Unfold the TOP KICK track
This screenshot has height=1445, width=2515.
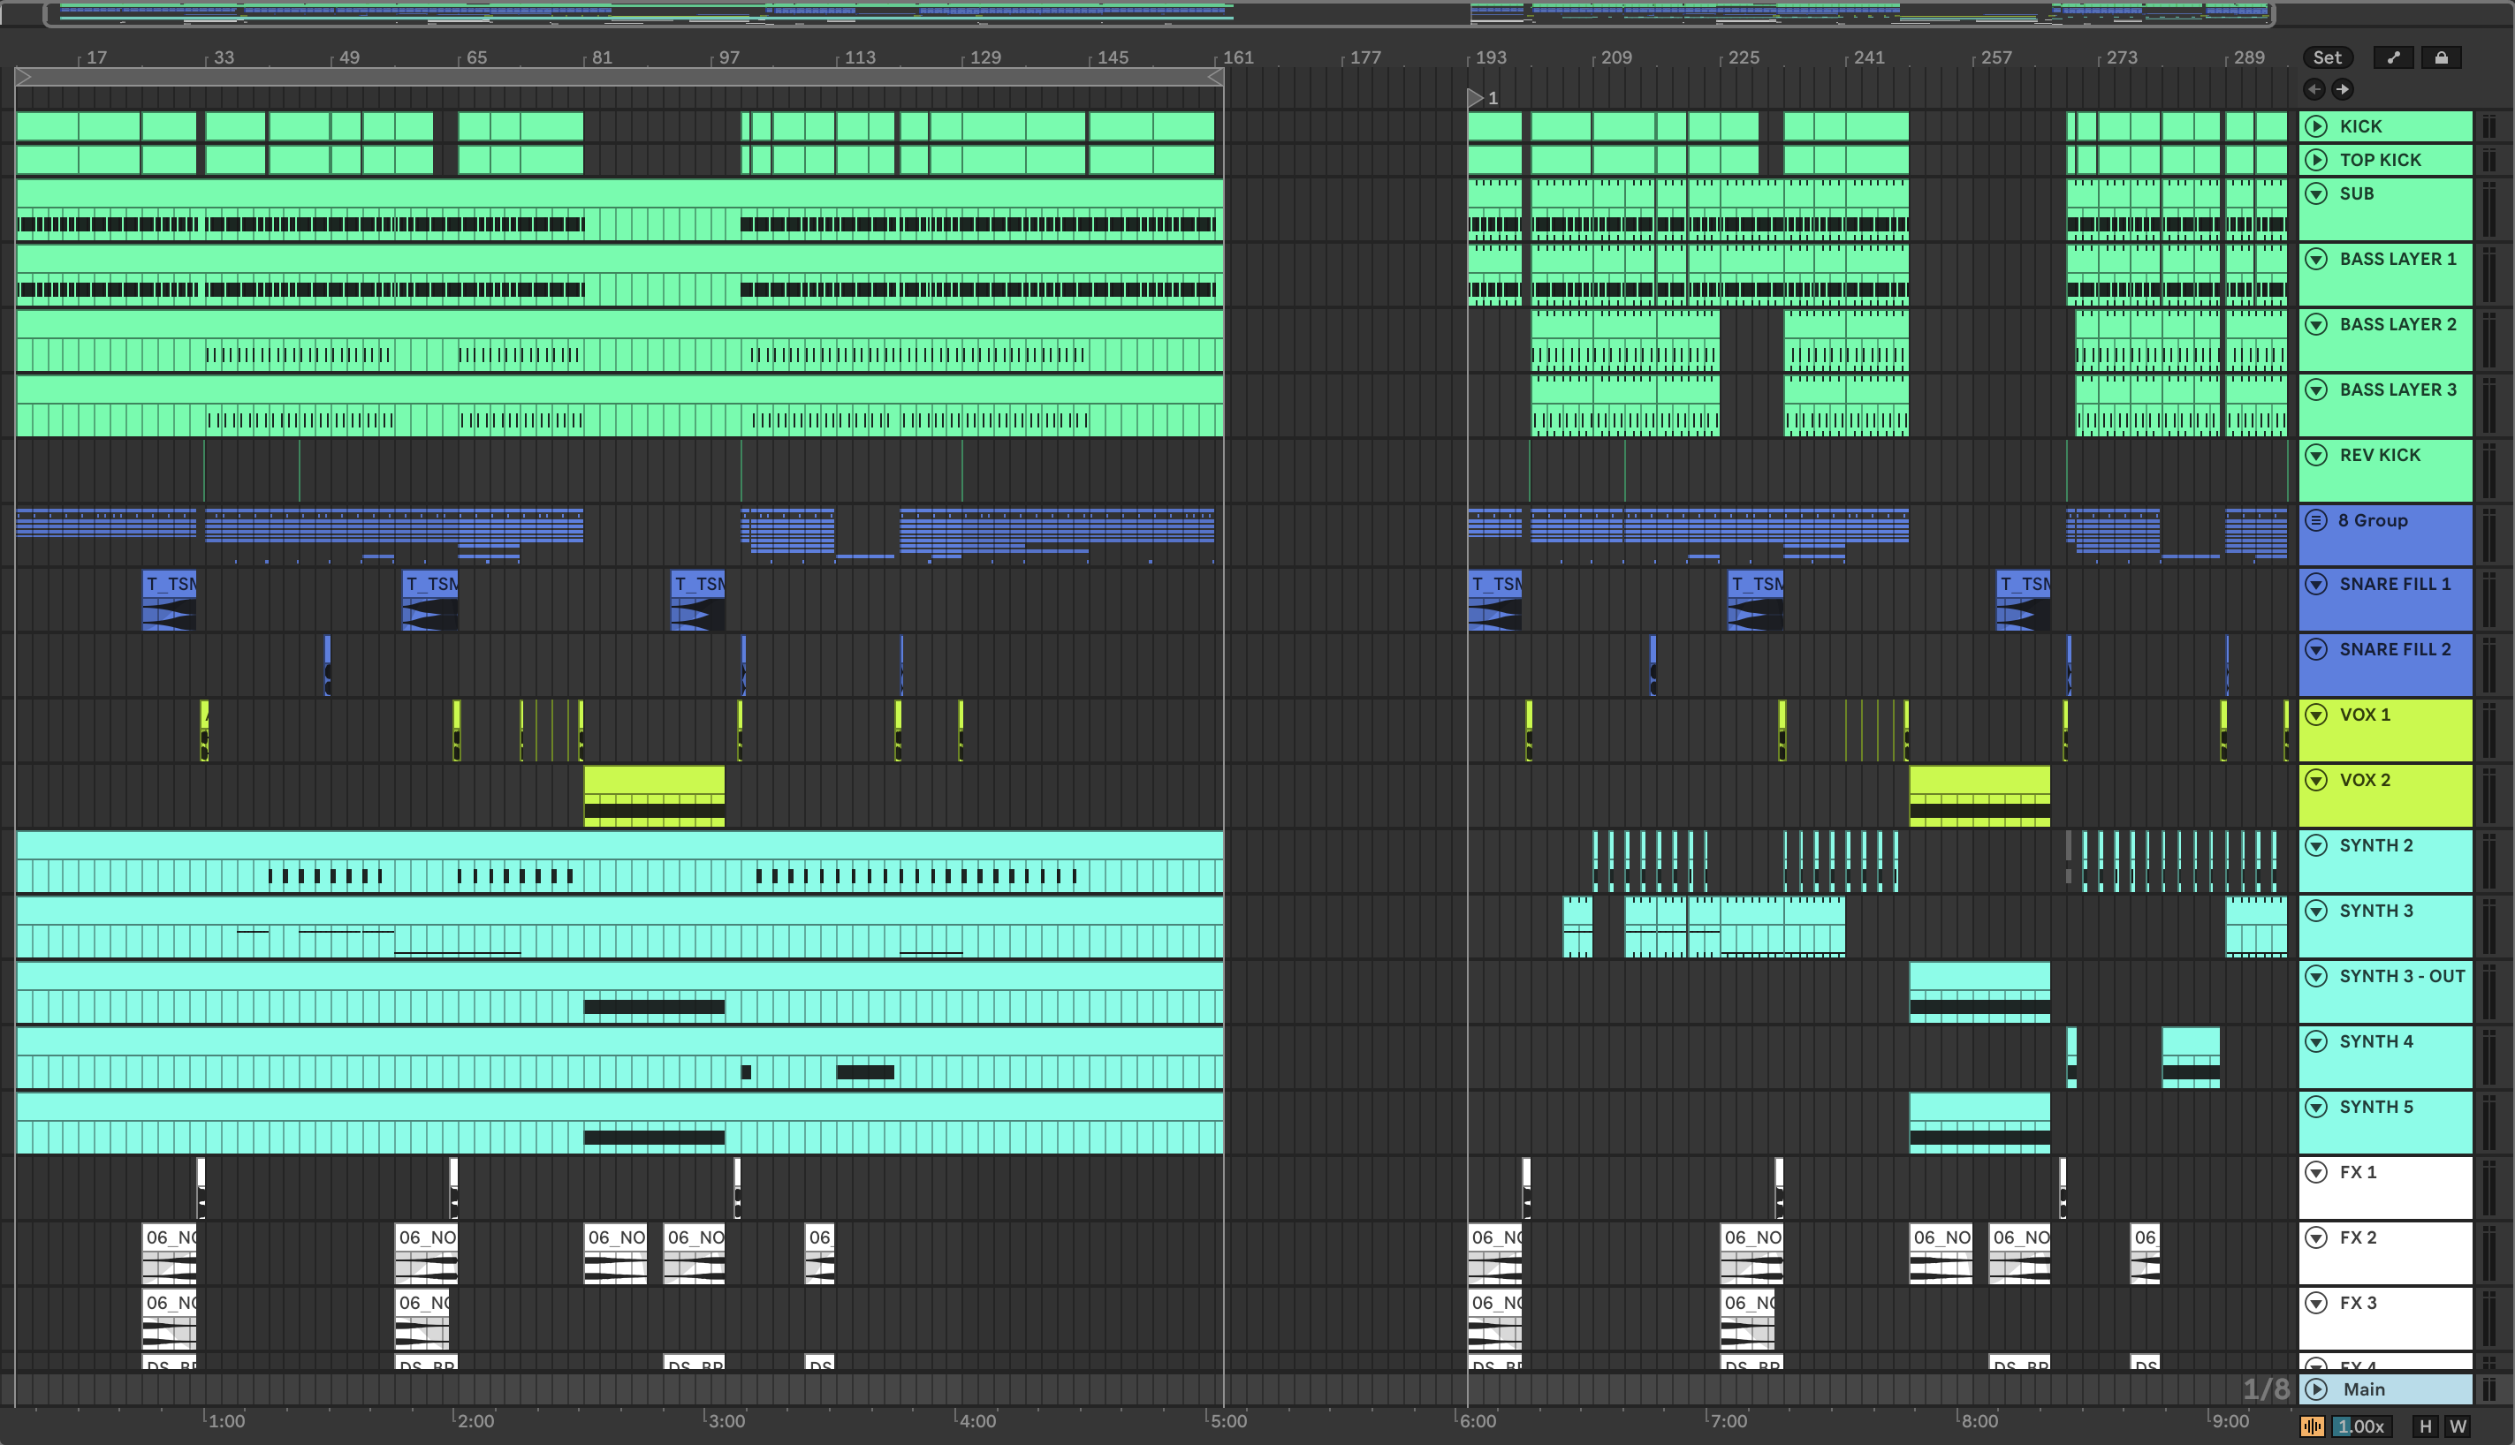[2316, 160]
